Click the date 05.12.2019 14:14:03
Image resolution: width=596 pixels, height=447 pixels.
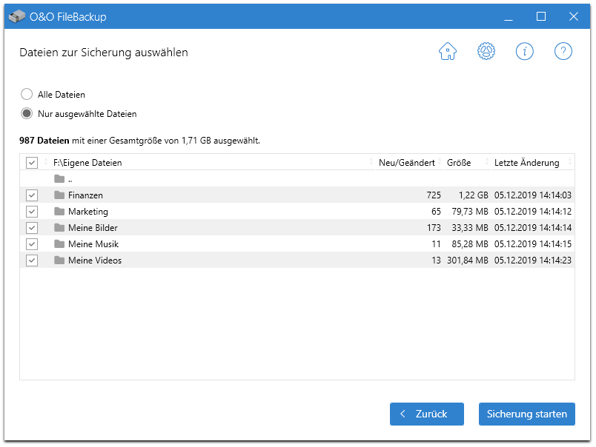click(533, 195)
